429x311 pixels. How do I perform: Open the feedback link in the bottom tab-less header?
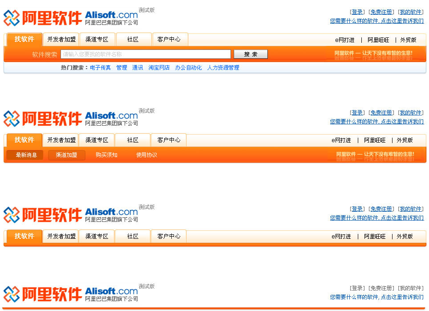377,297
